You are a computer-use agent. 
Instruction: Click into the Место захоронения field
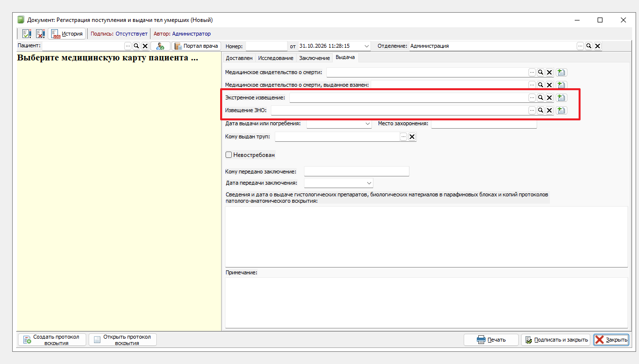[x=484, y=124]
